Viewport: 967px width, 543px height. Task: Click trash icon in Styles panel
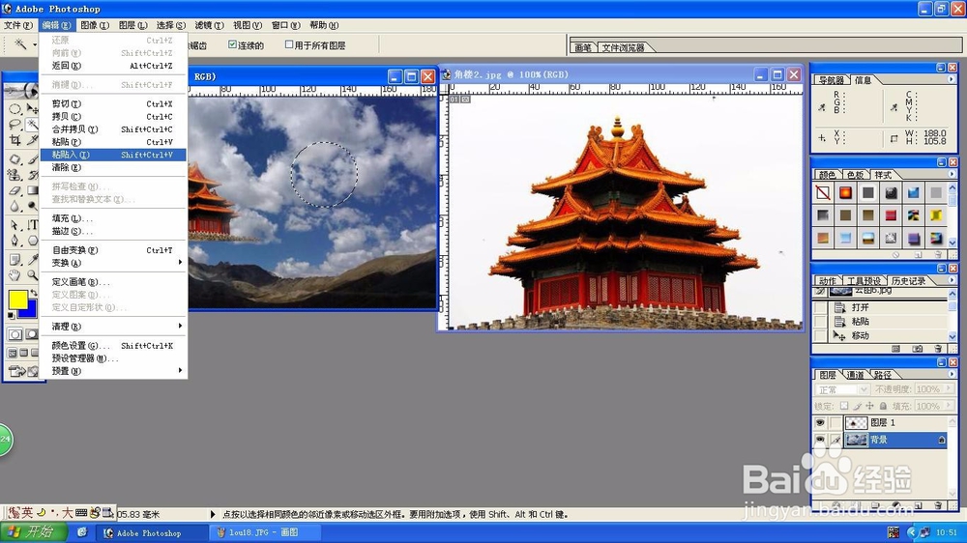click(x=939, y=254)
